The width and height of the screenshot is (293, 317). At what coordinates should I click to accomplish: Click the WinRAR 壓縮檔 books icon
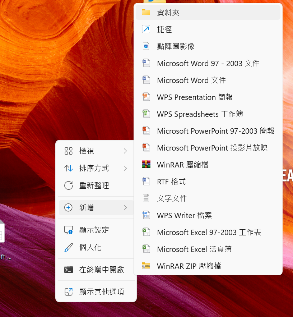[x=146, y=164]
